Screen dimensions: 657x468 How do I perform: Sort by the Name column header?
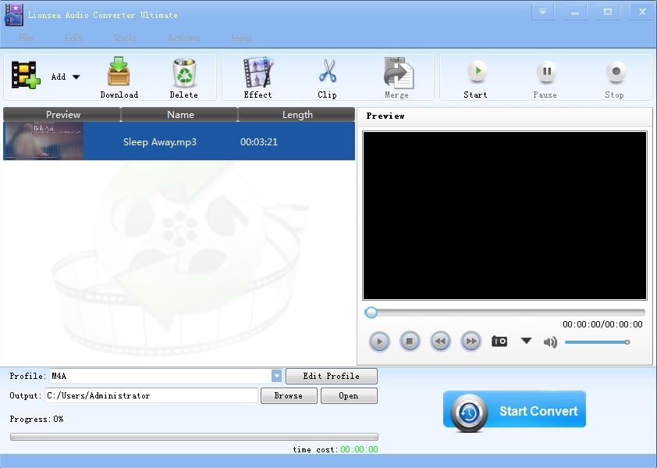click(179, 115)
